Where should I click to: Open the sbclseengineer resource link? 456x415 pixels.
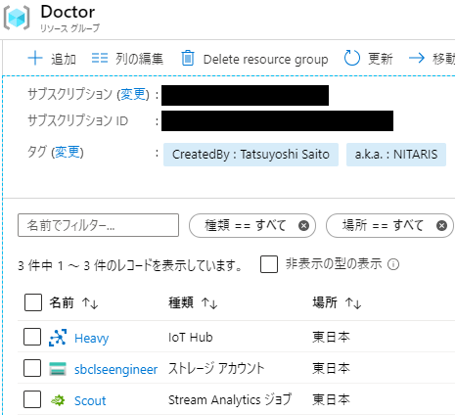coord(115,369)
